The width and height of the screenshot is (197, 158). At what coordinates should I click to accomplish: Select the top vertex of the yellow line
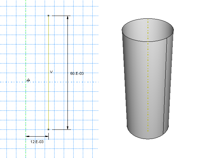pos(48,16)
